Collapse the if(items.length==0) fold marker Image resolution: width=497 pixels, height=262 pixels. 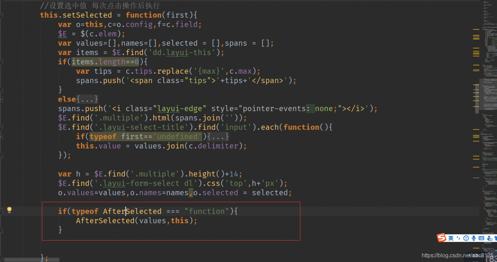point(2,62)
